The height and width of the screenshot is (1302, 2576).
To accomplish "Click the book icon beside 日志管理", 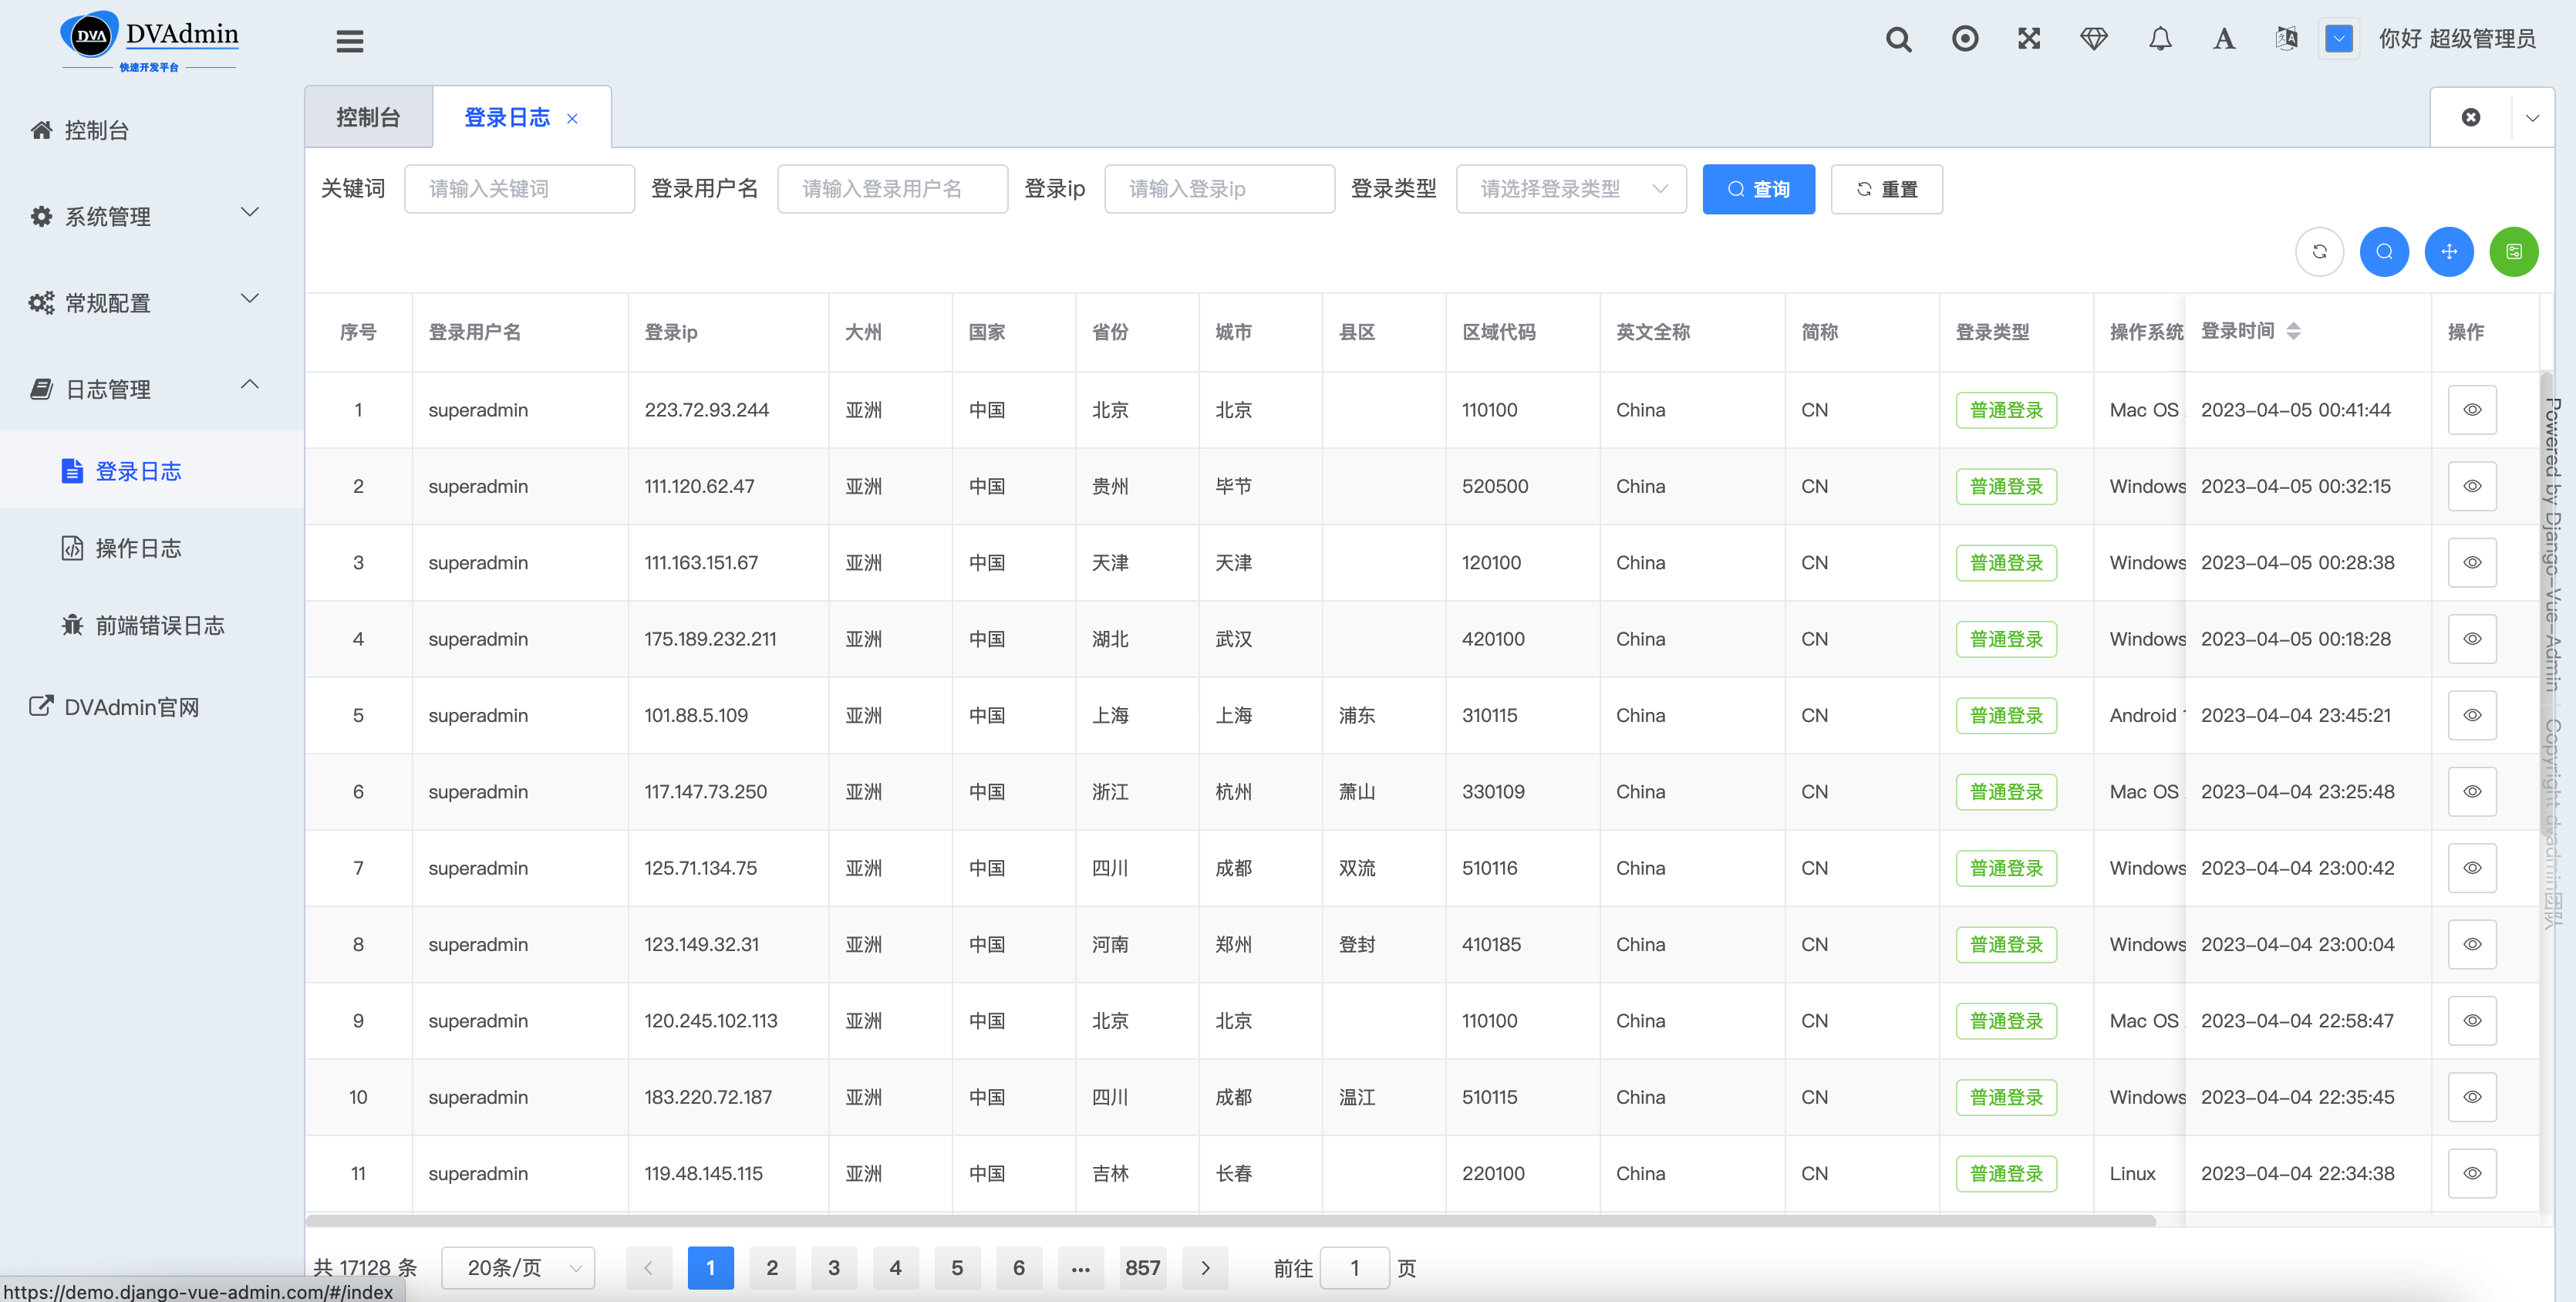I will tap(41, 389).
